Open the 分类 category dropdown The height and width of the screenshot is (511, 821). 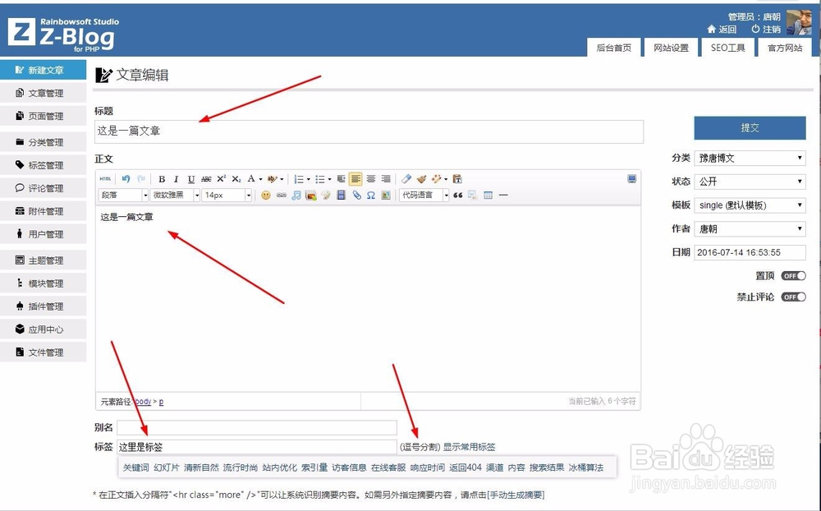click(750, 157)
